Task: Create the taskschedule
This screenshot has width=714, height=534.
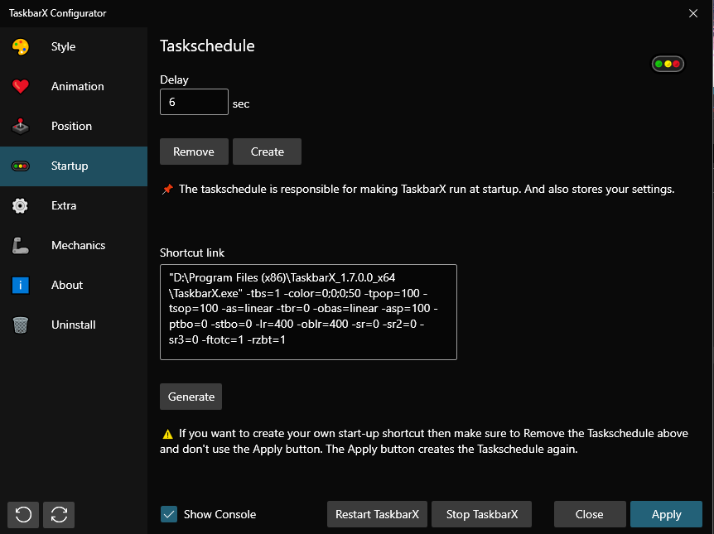Action: coord(268,152)
